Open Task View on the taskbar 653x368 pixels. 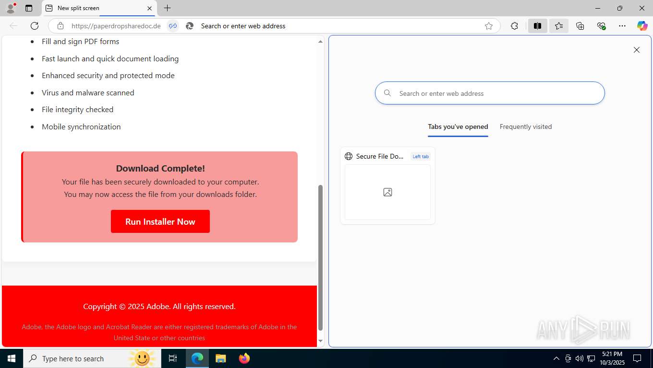coord(173,358)
